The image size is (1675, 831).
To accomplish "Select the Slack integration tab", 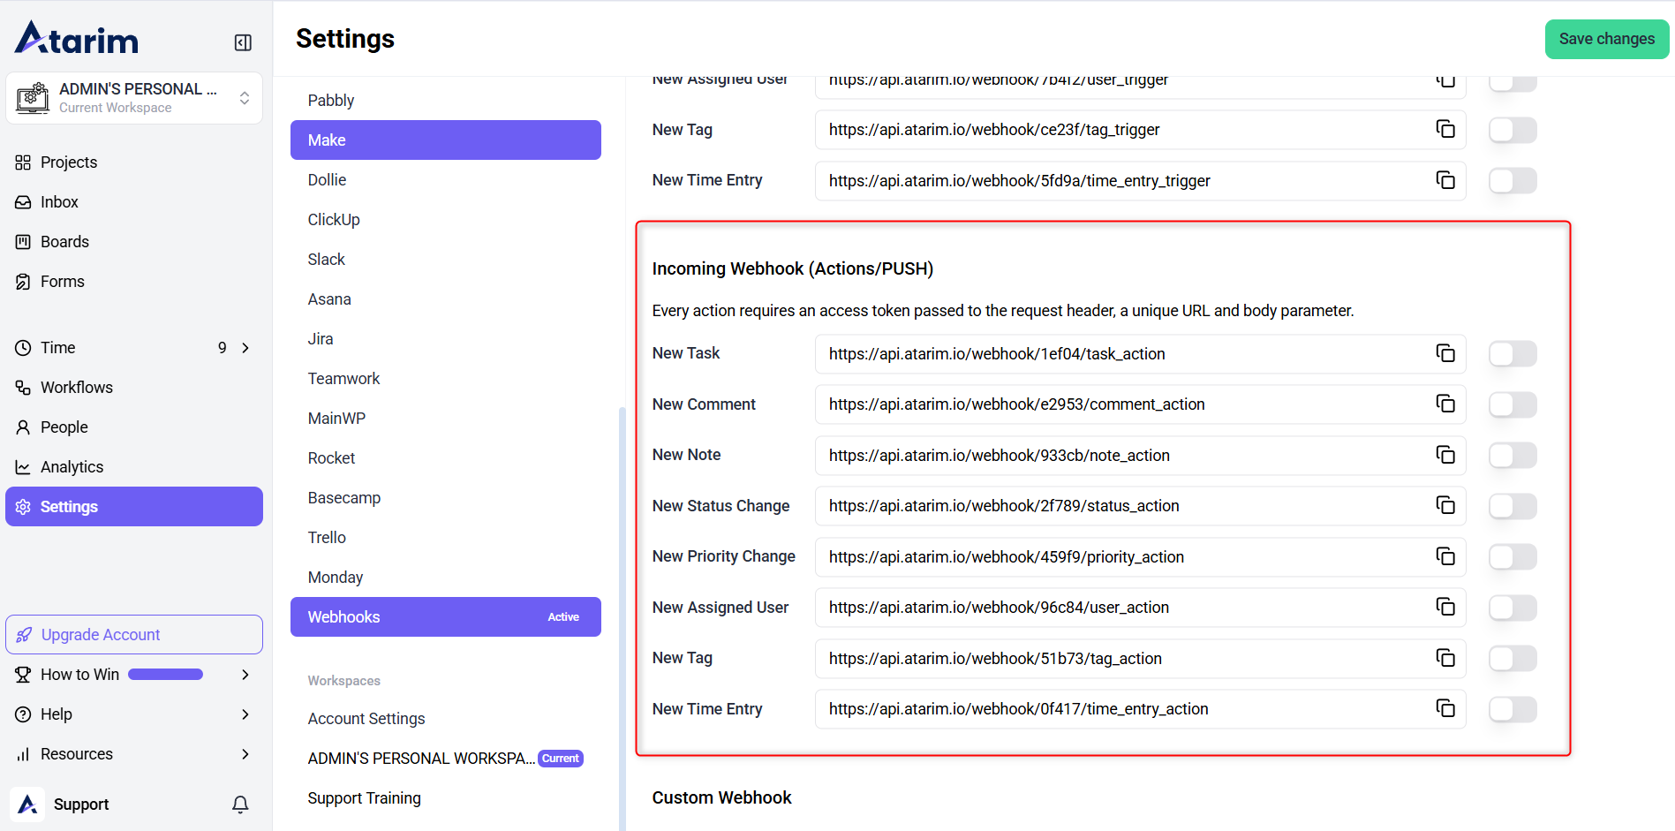I will click(326, 260).
